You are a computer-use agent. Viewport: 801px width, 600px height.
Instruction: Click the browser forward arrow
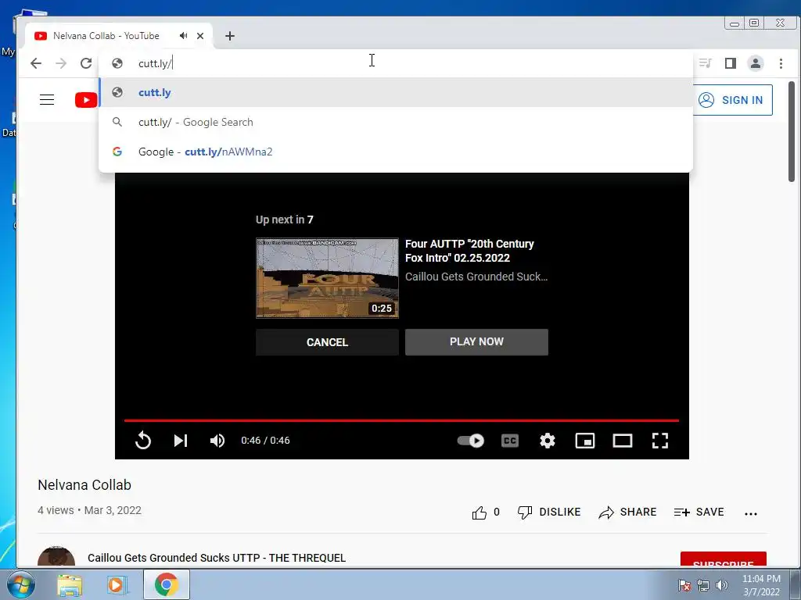[x=61, y=63]
